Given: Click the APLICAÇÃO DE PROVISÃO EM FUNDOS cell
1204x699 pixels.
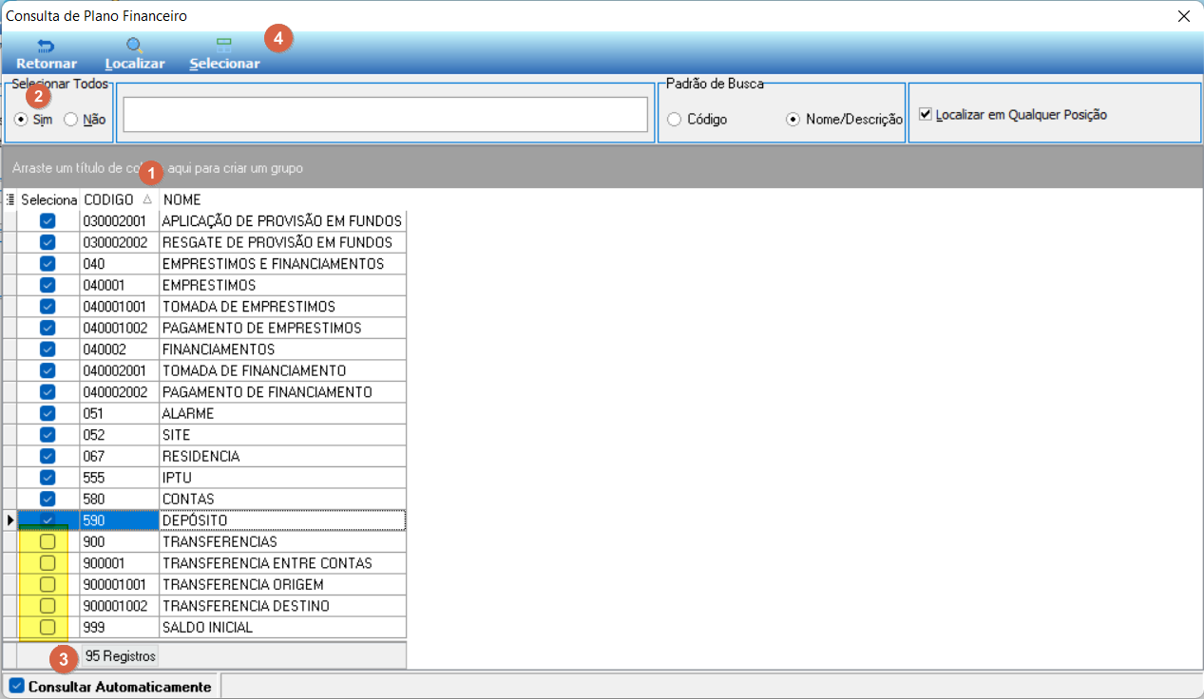Looking at the screenshot, I should pos(282,221).
